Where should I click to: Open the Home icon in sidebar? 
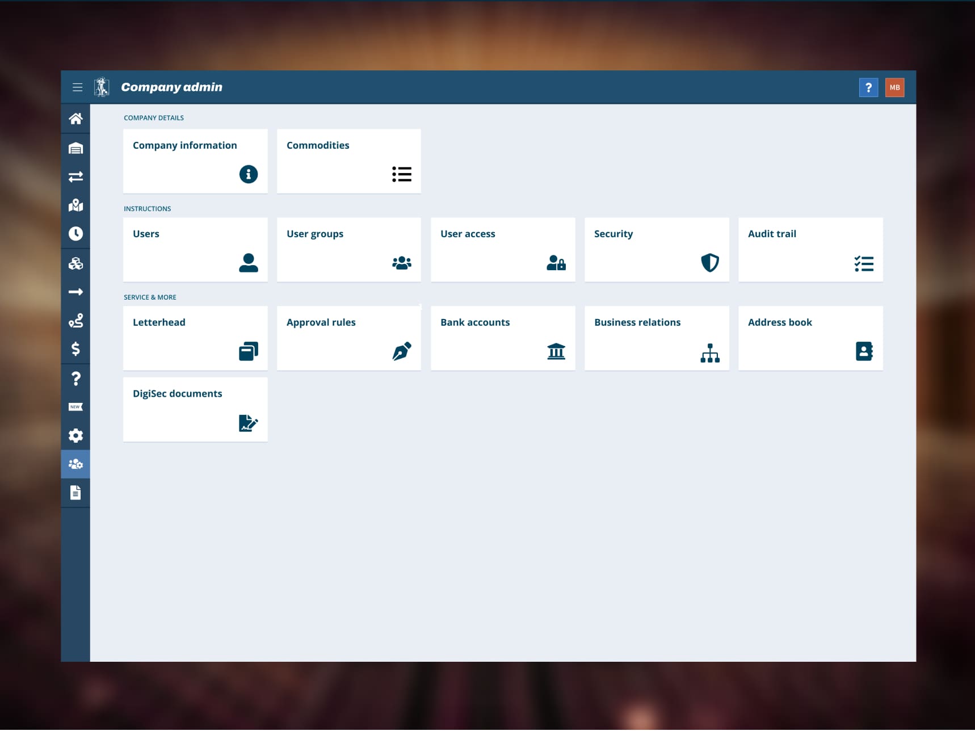[x=75, y=119]
